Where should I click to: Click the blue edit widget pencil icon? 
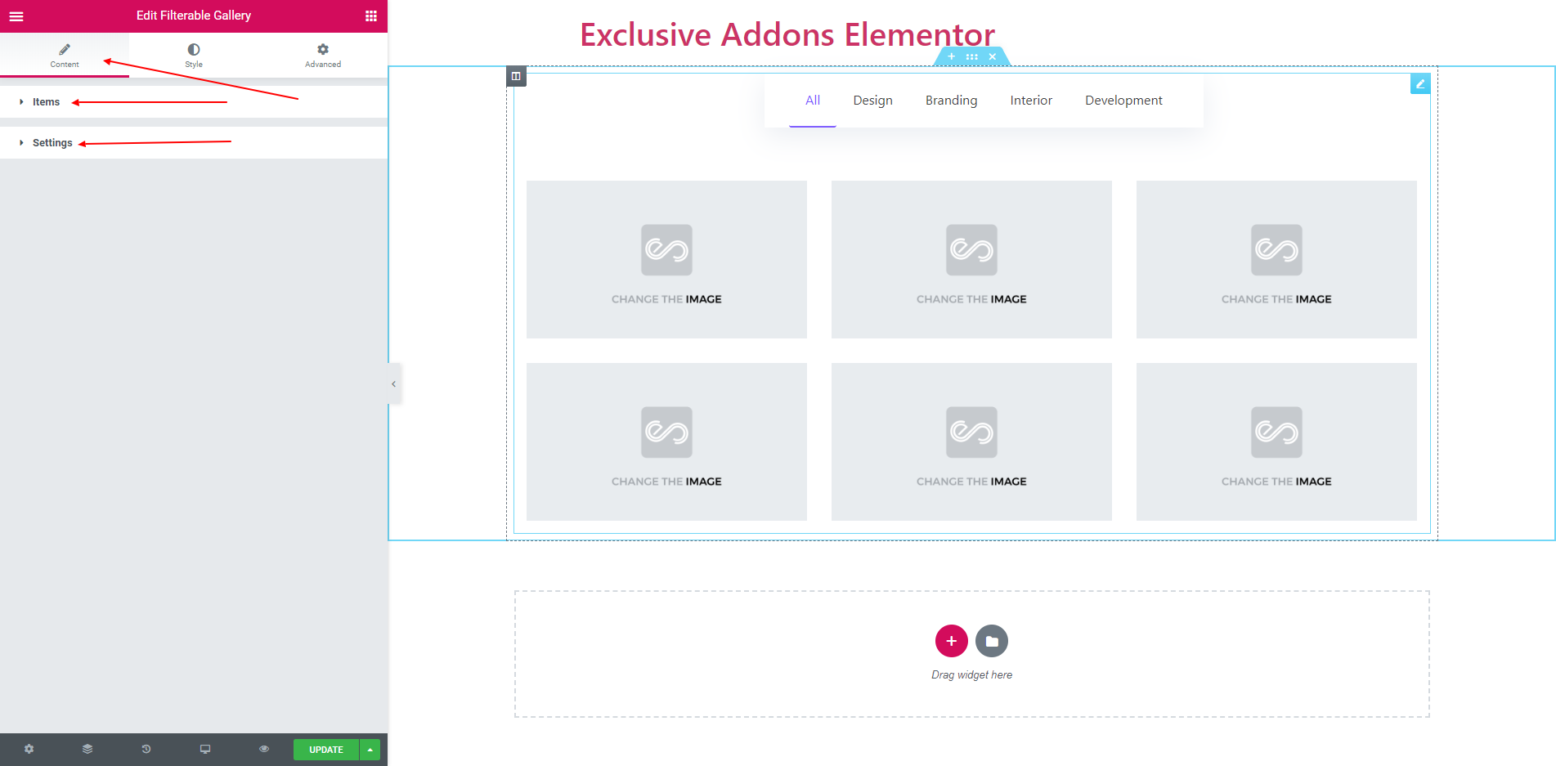pyautogui.click(x=1420, y=83)
